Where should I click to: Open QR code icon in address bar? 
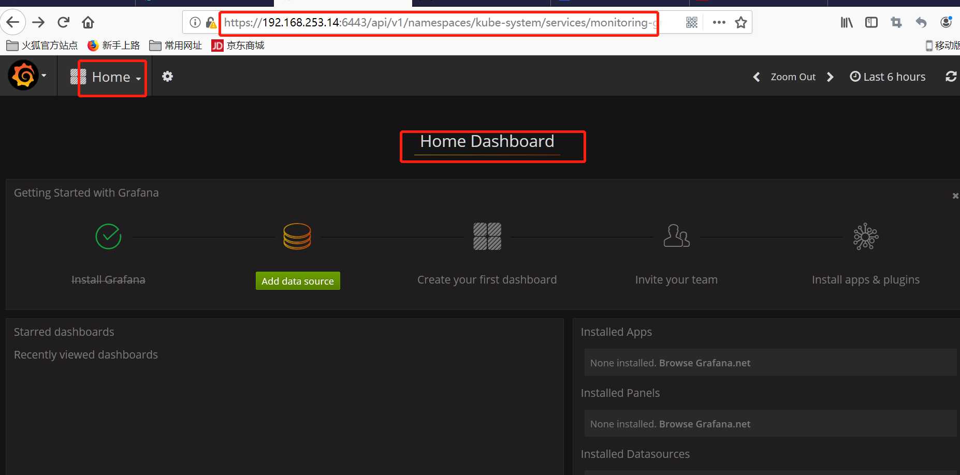pos(692,22)
